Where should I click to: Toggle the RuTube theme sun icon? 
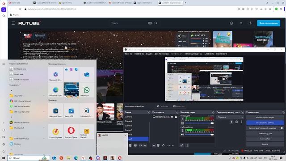250,23
